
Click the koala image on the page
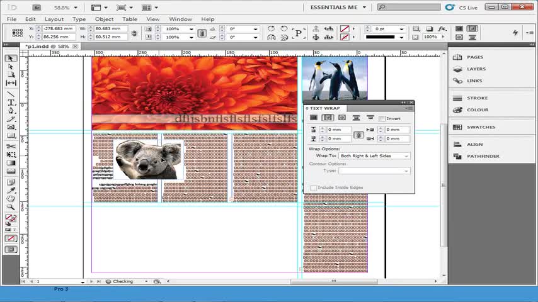148,159
